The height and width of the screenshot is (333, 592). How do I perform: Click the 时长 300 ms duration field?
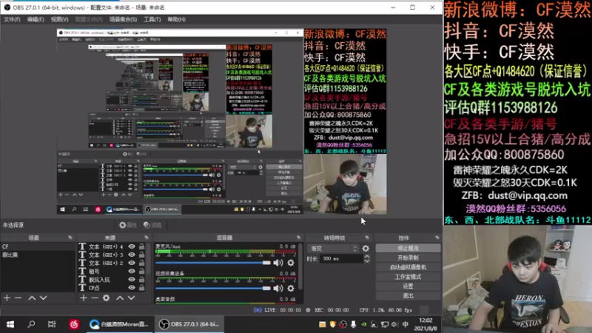[x=342, y=258]
